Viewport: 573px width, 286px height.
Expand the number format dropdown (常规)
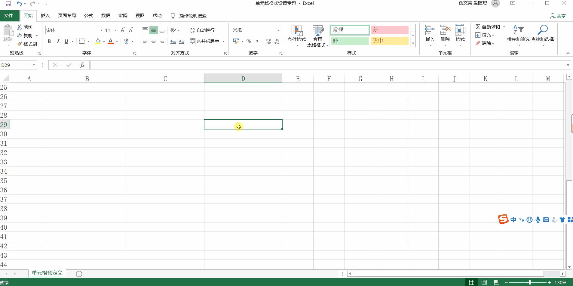(x=278, y=30)
